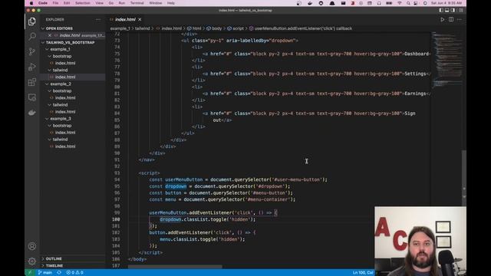The width and height of the screenshot is (491, 276).
Task: Open the Run and Debug view
Action: (32, 67)
